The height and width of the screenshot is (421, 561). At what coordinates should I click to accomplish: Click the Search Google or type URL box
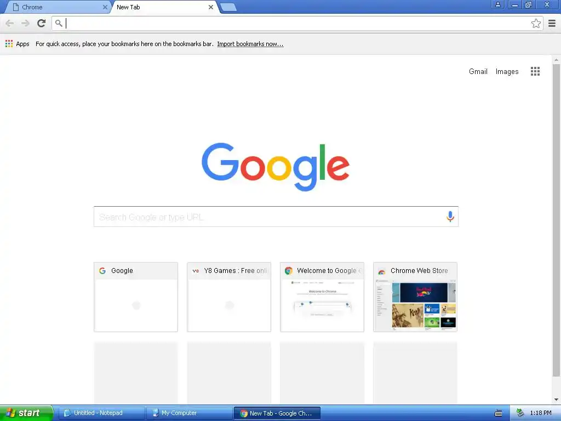tap(276, 217)
